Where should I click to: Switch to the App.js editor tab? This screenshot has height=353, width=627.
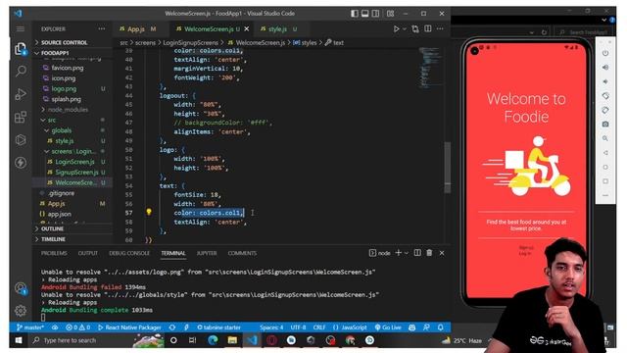tap(137, 28)
